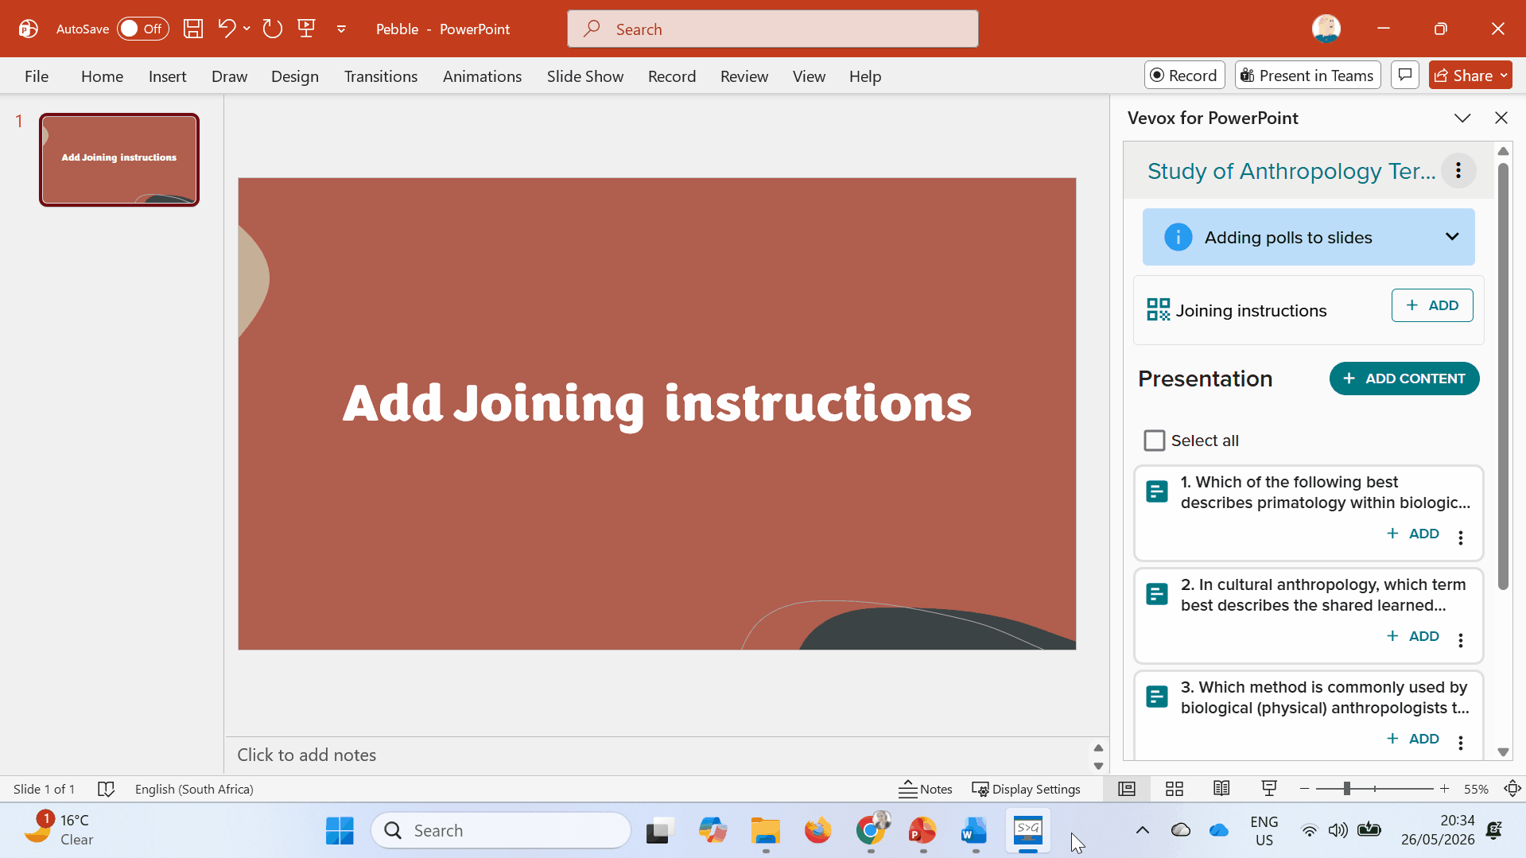Open the Transitions ribbon tab
This screenshot has width=1526, height=858.
(x=381, y=76)
